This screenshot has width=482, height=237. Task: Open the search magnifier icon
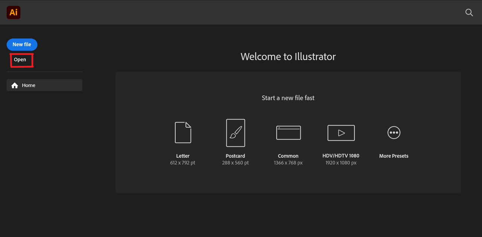click(469, 12)
